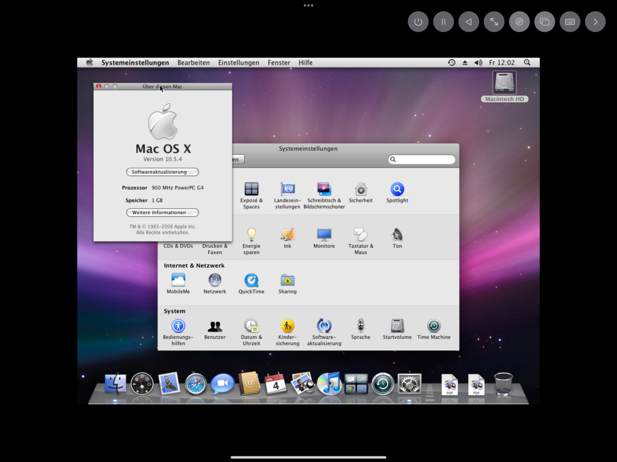
Task: Open Tastatur & Maus settings
Action: point(360,241)
